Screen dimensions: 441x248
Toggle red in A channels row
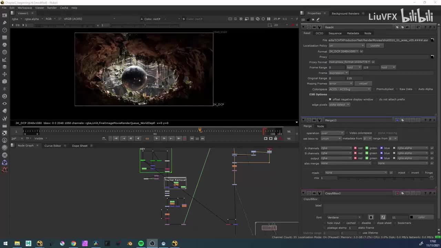click(x=355, y=148)
